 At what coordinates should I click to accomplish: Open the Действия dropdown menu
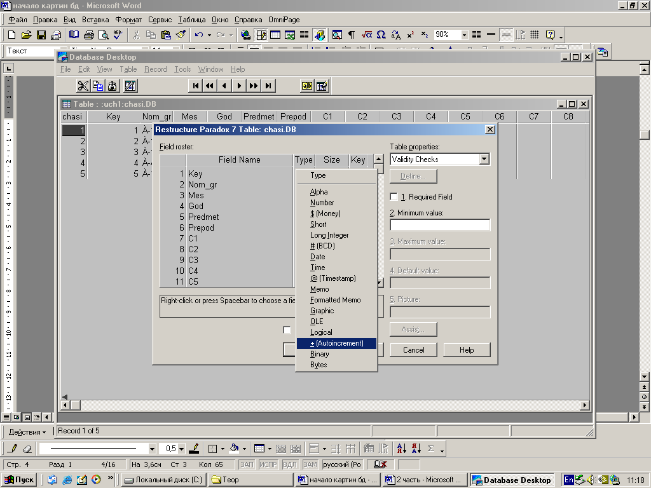[27, 432]
